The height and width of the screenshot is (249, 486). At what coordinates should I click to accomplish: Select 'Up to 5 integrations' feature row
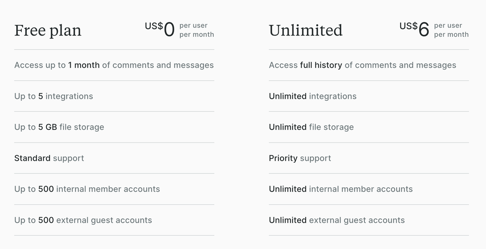pyautogui.click(x=53, y=96)
